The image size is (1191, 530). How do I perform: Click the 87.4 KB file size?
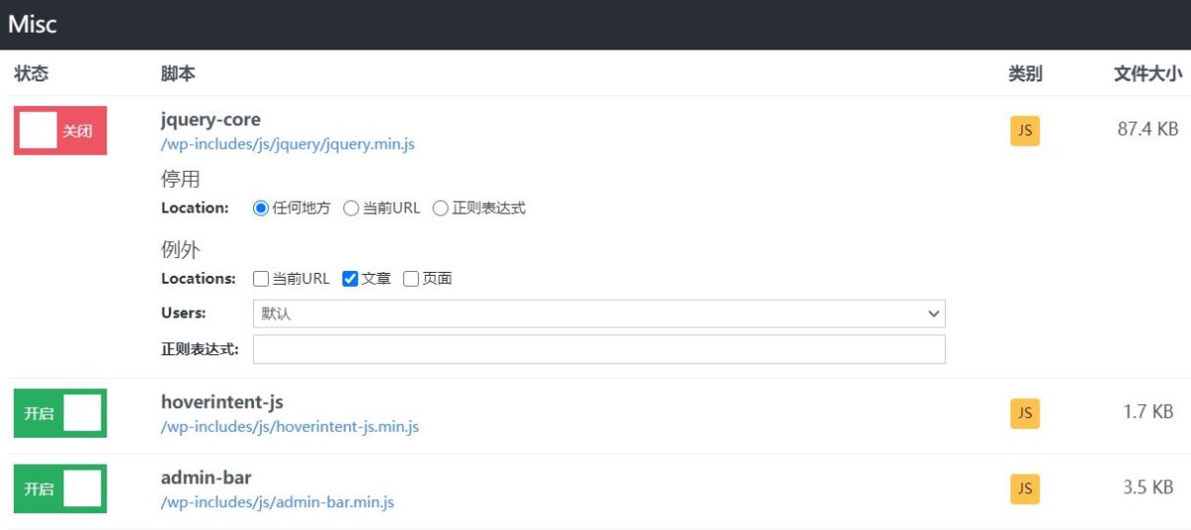point(1147,128)
